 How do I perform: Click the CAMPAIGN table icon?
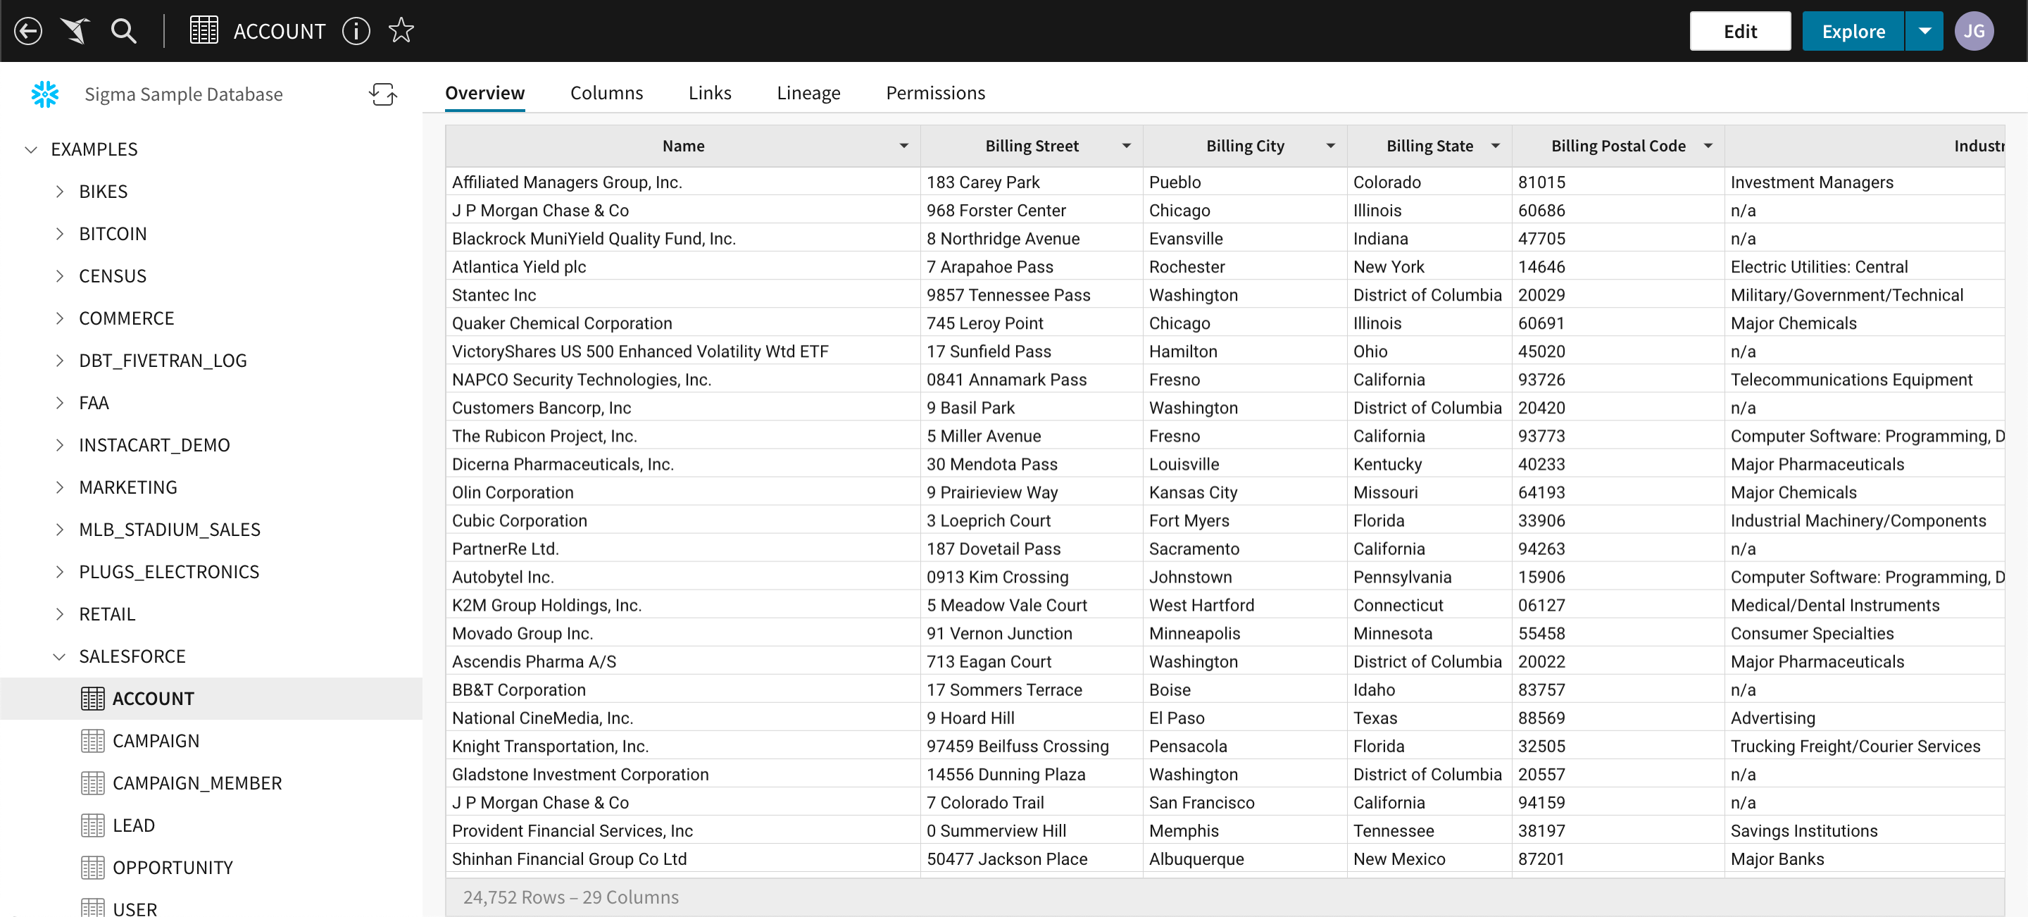pos(93,742)
